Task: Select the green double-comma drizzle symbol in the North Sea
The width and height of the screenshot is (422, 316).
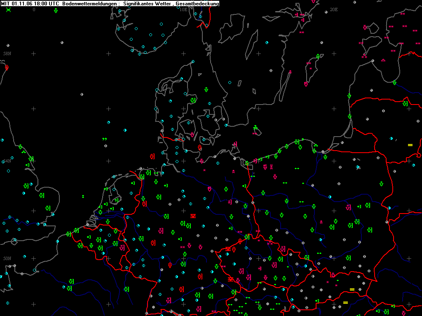Action: tap(104, 139)
